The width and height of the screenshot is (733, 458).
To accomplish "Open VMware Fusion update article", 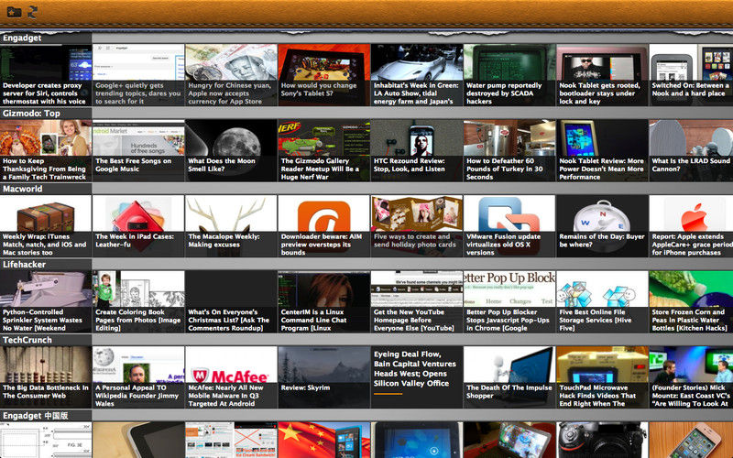I will pyautogui.click(x=509, y=226).
